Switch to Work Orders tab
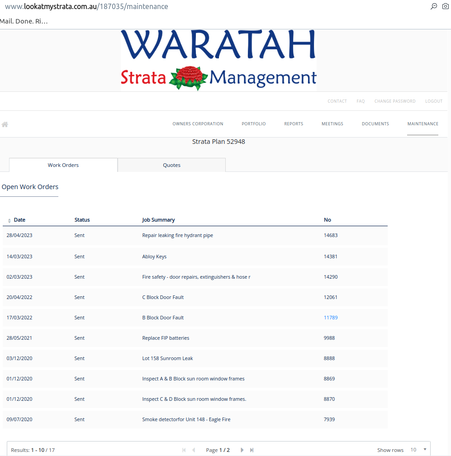Viewport: 451px width, 456px height. tap(63, 165)
